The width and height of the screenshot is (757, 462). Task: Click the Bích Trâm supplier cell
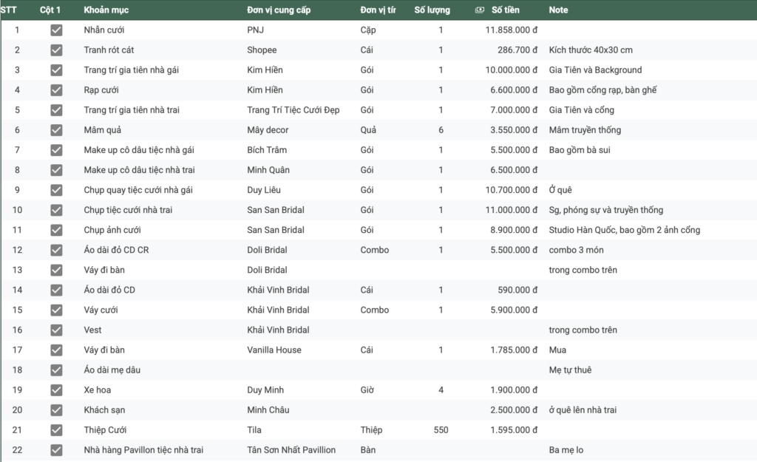(x=266, y=149)
